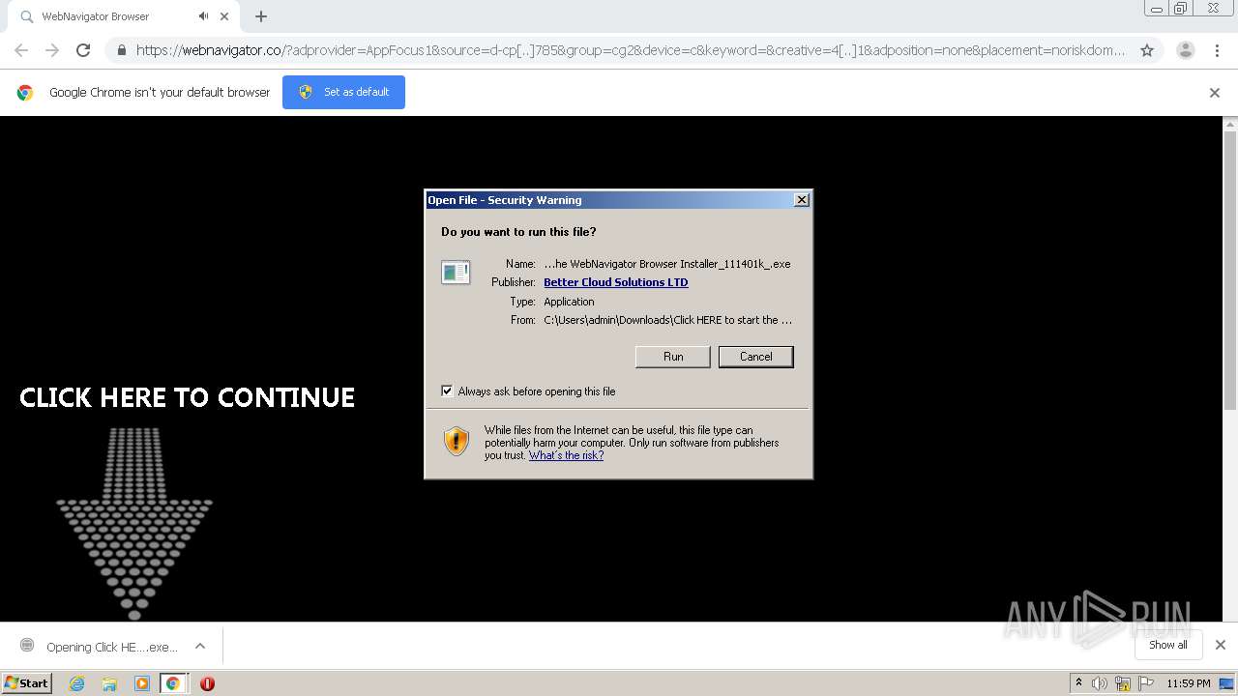Click the Chrome taskbar icon

click(x=173, y=683)
